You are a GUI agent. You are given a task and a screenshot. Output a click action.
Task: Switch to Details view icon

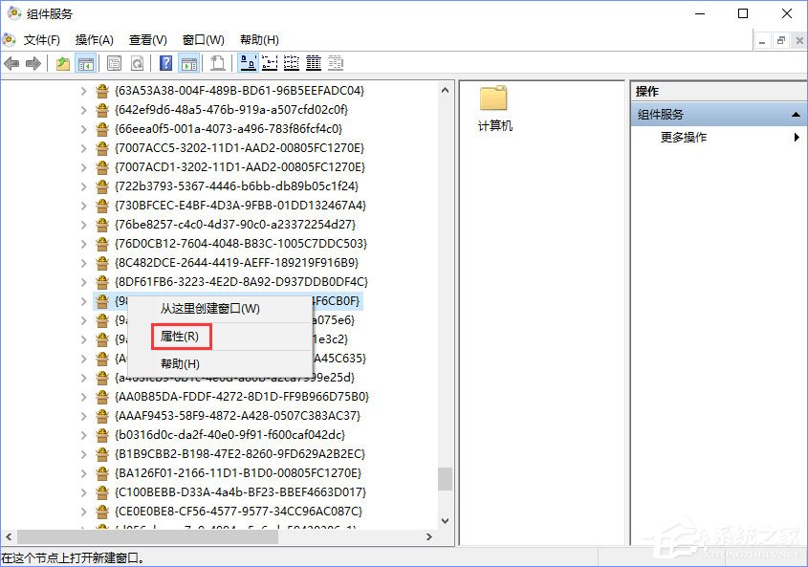pos(313,62)
